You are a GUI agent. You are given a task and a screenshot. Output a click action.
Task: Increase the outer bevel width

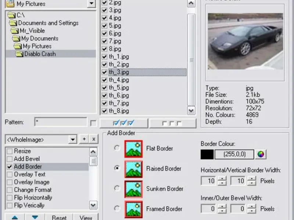252,206
